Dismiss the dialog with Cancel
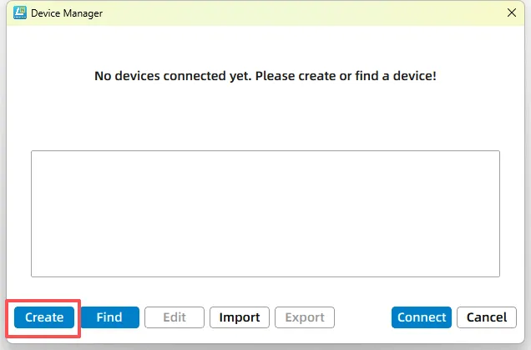Image resolution: width=531 pixels, height=350 pixels. pos(487,317)
